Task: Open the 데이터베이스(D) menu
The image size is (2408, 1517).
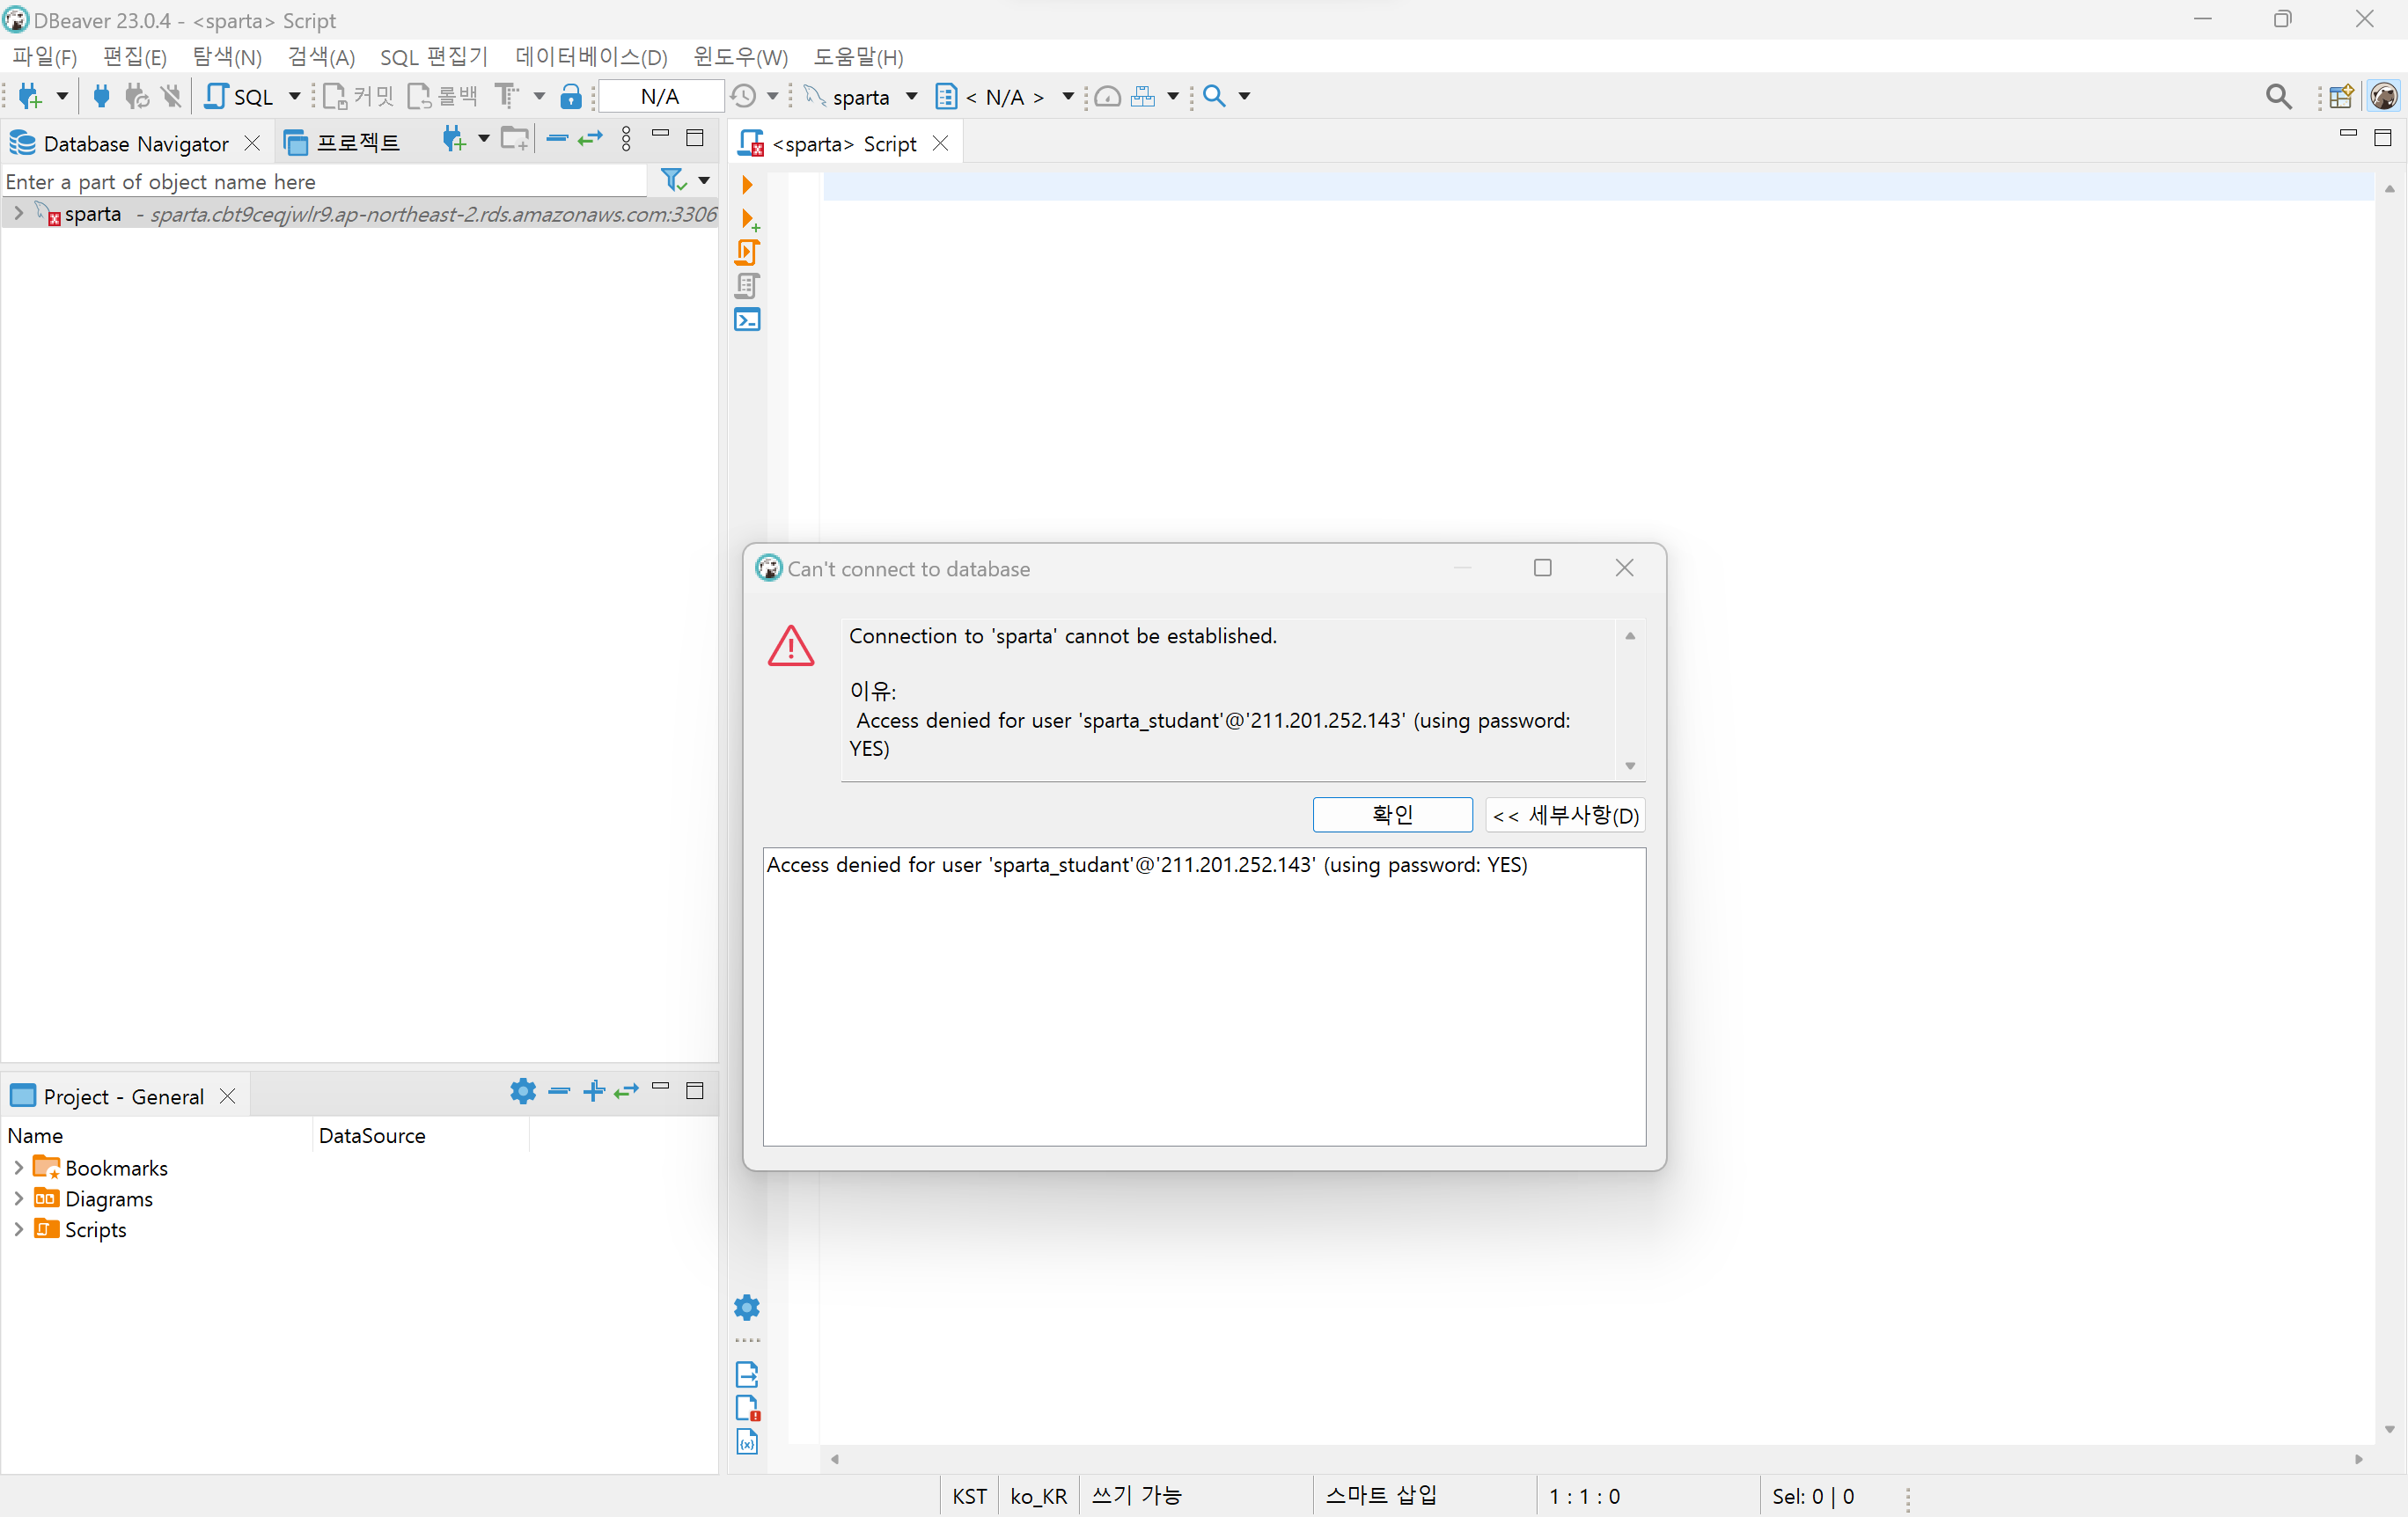Action: point(591,57)
